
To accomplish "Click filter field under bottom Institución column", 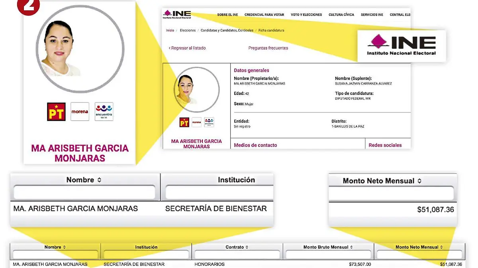I will pos(146,254).
